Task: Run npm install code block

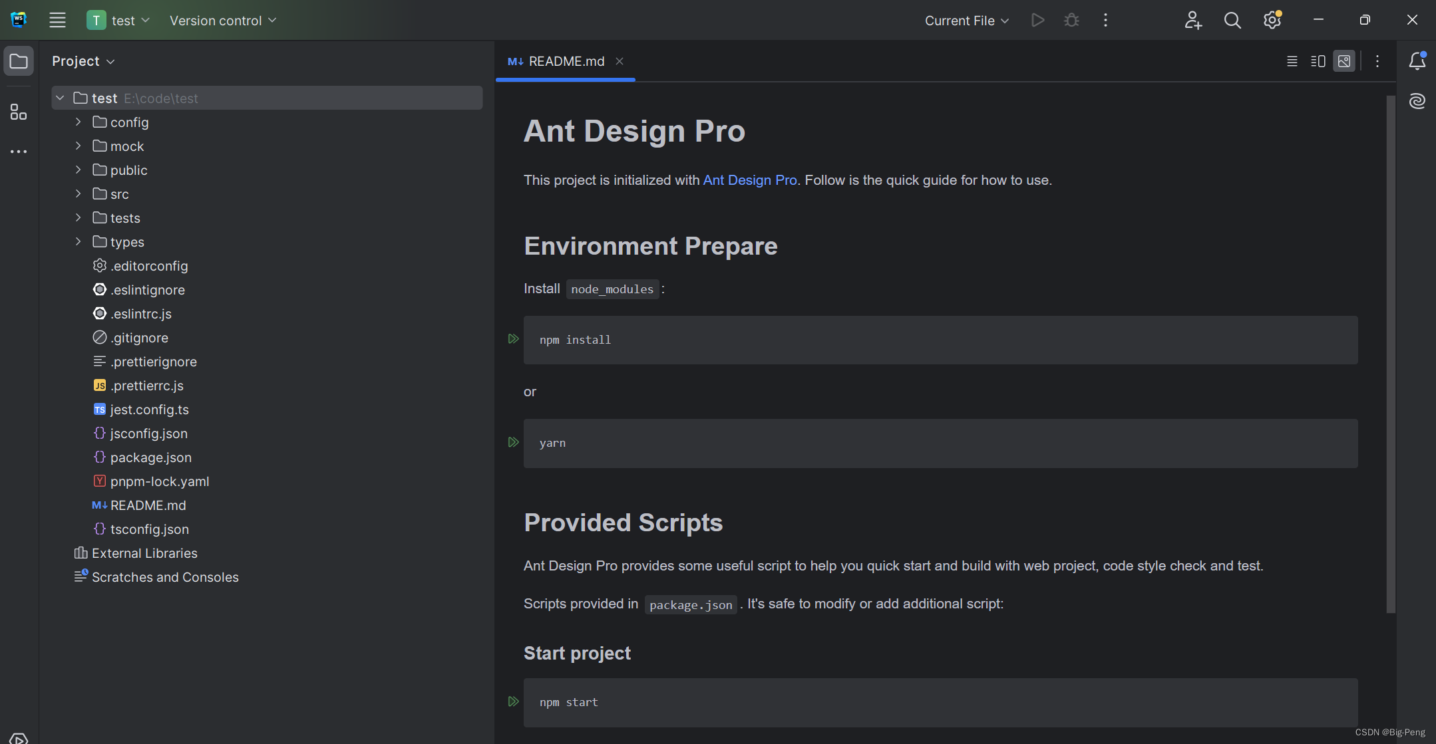Action: point(513,339)
